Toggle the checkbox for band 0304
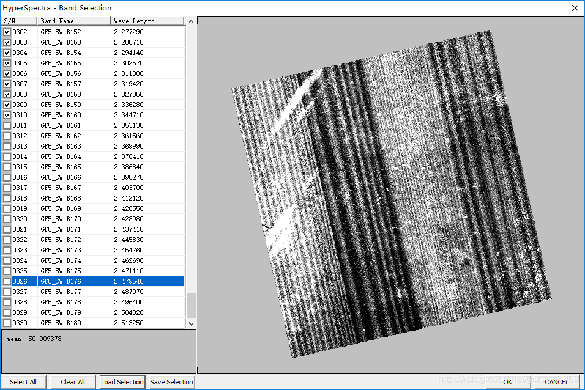585x390 pixels. tap(7, 53)
